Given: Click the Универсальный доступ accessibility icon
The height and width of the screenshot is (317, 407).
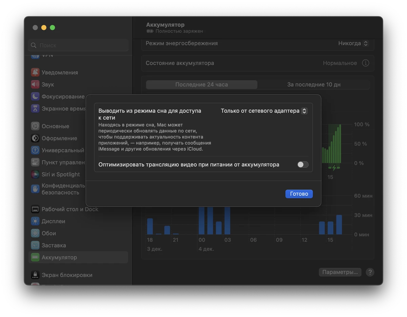Looking at the screenshot, I should coord(35,150).
